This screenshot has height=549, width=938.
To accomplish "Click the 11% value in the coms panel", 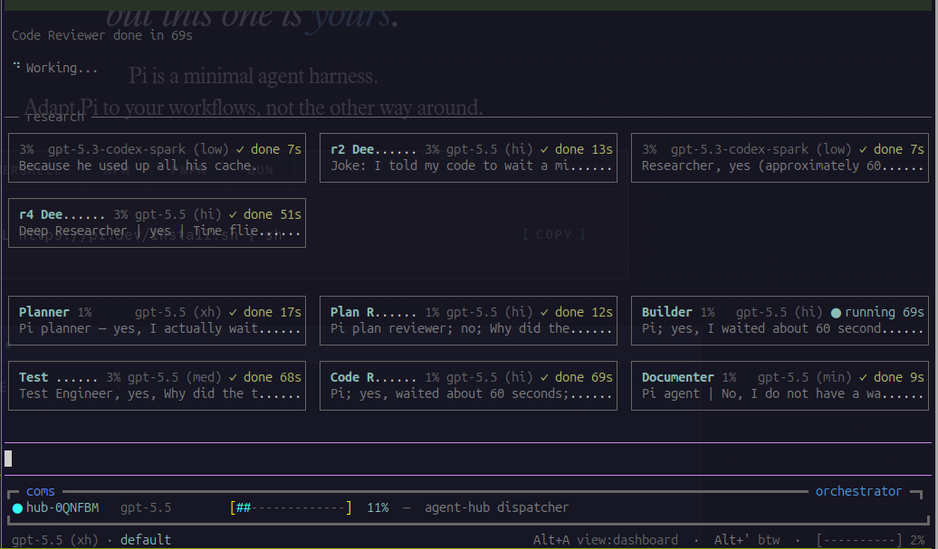I will coord(378,507).
